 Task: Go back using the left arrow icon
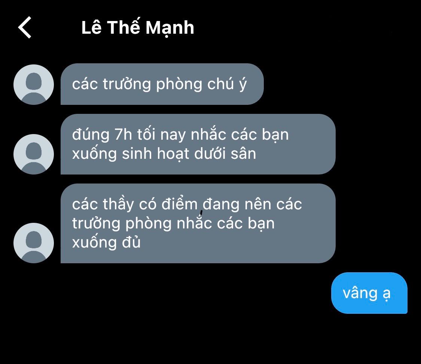[25, 27]
